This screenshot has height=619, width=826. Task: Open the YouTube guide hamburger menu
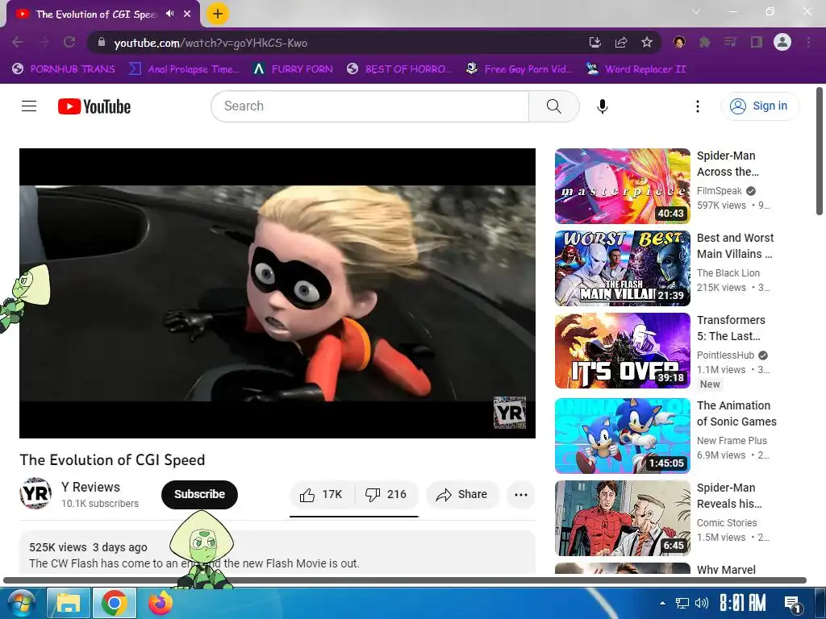(x=29, y=106)
